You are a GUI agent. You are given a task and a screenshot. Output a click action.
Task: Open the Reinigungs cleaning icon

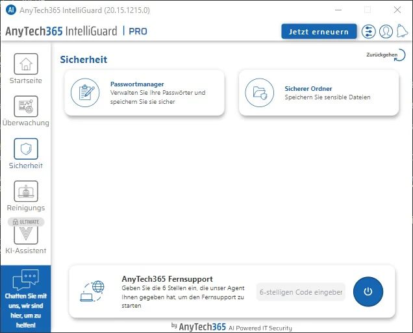[x=26, y=191]
